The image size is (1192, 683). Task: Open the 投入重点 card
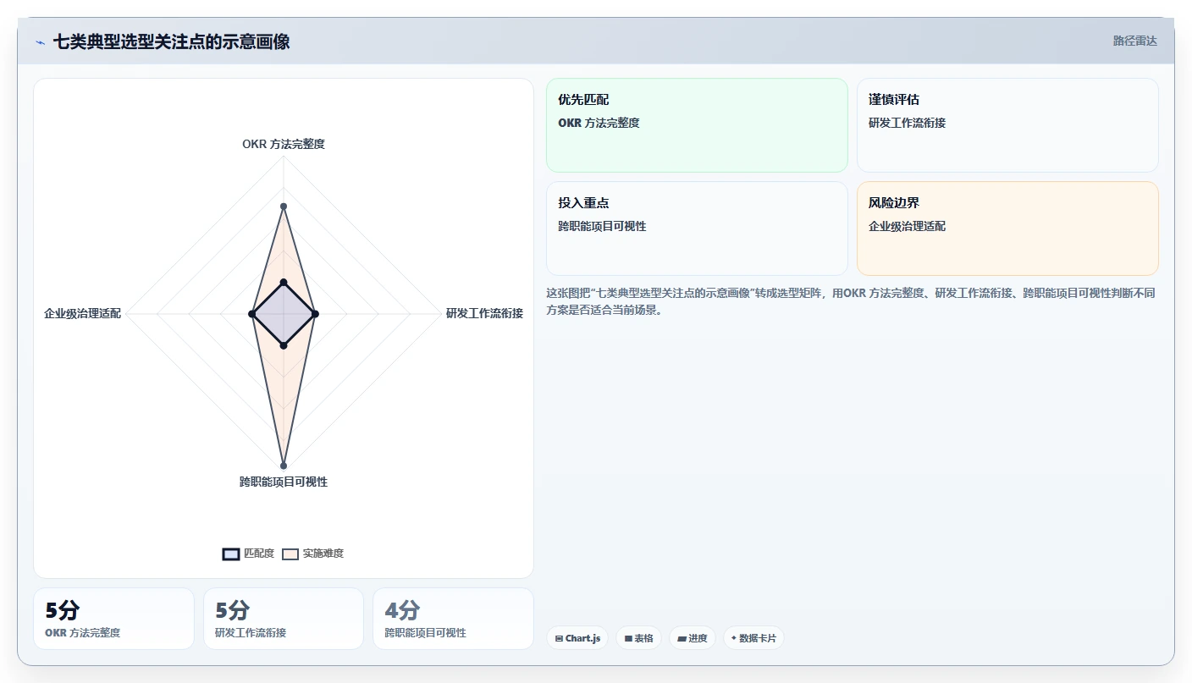(x=697, y=229)
